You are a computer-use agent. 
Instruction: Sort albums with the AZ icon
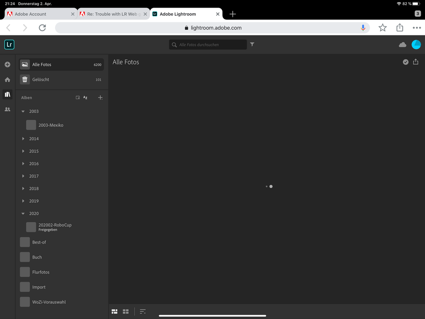(86, 98)
